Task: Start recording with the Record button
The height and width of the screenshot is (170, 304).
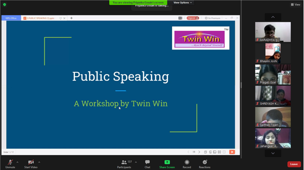Action: click(187, 164)
